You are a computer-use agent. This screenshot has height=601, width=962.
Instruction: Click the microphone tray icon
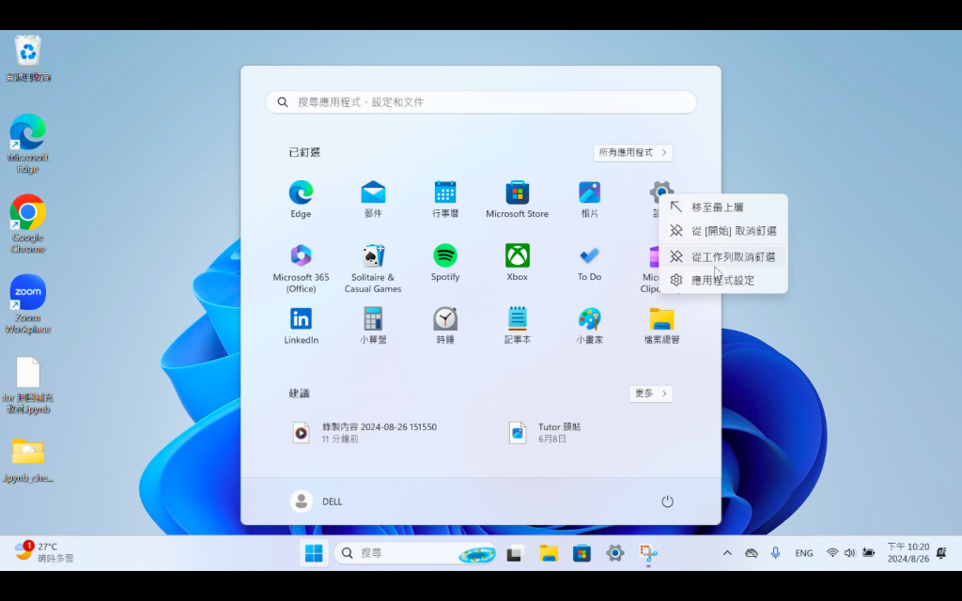[x=775, y=552]
